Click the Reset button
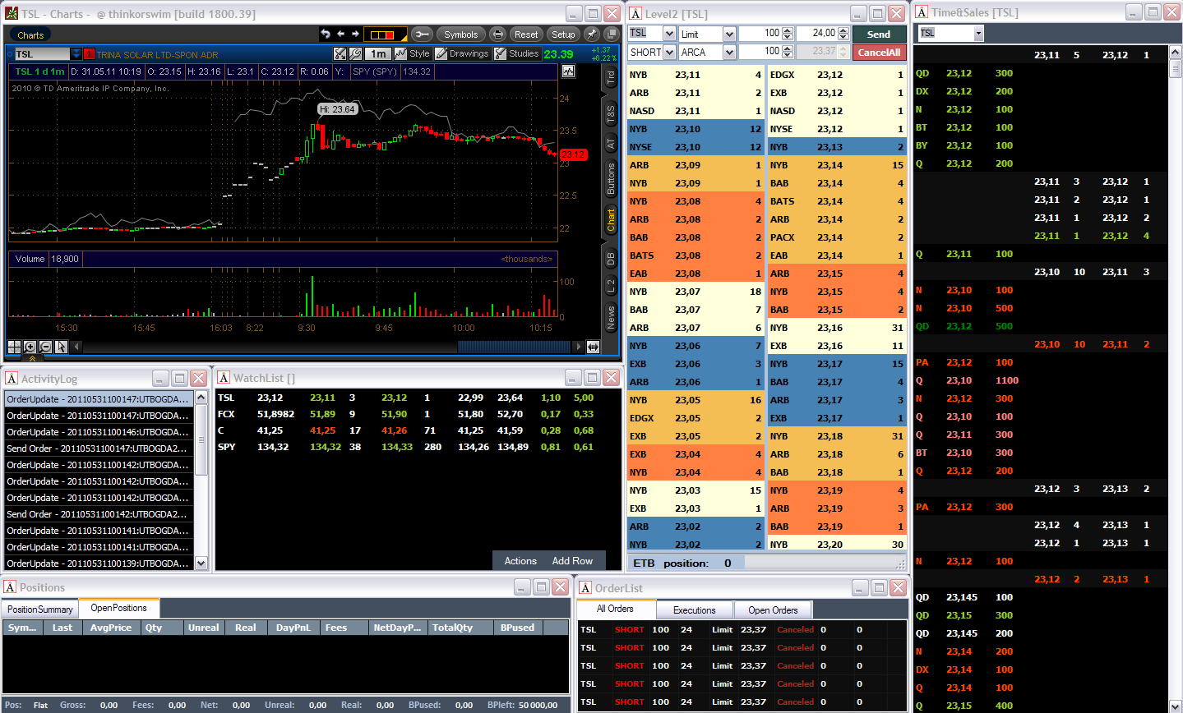Image resolution: width=1183 pixels, height=713 pixels. [x=526, y=34]
